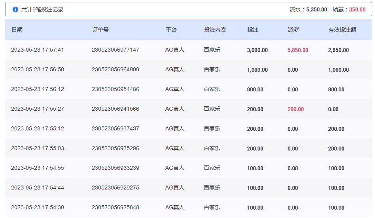Click the red 200.00 payout value
This screenshot has width=375, height=221.
(x=295, y=109)
